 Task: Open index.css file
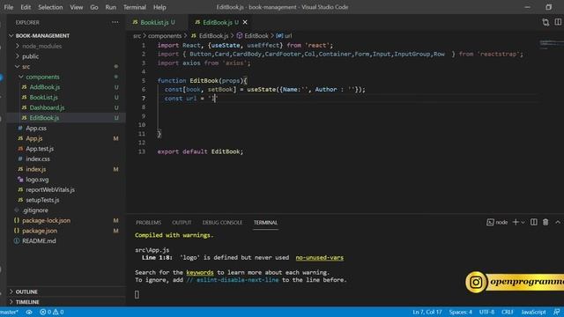pos(38,158)
